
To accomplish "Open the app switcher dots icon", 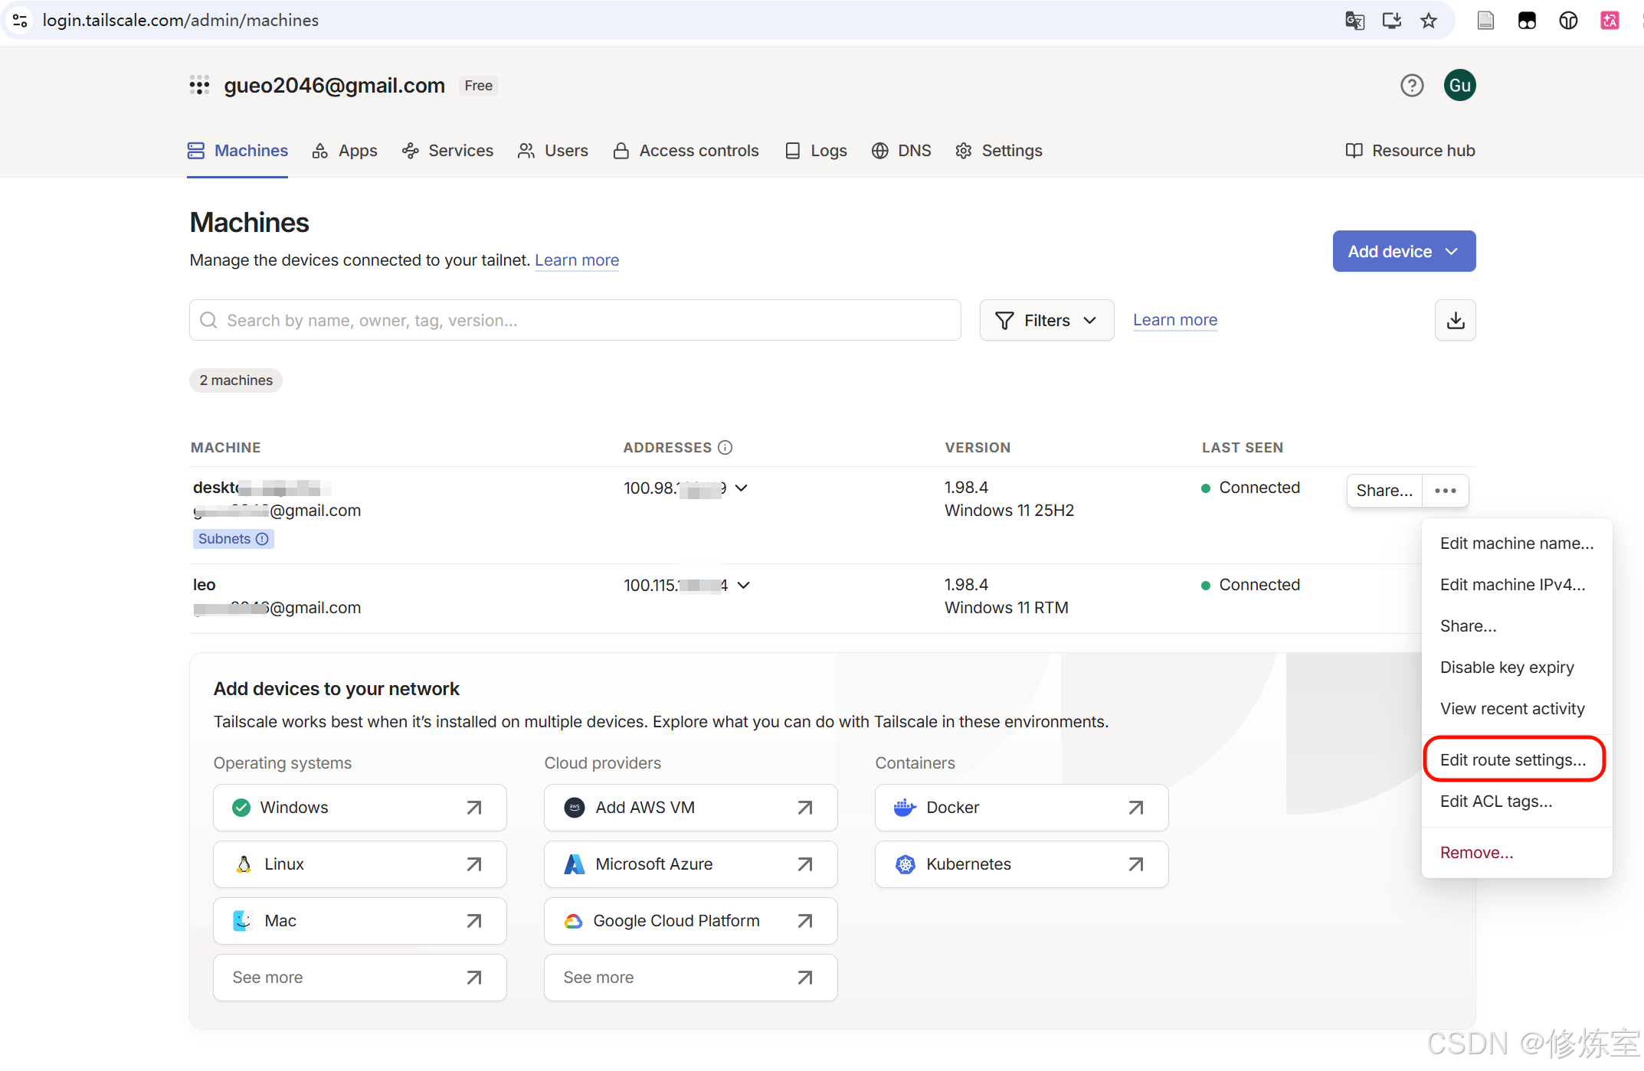I will [199, 85].
